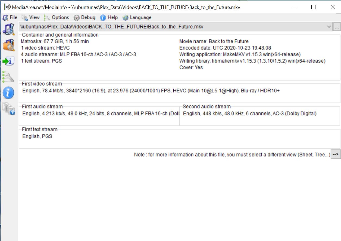
Task: Expand the file path dropdown arrow
Action: point(329,27)
